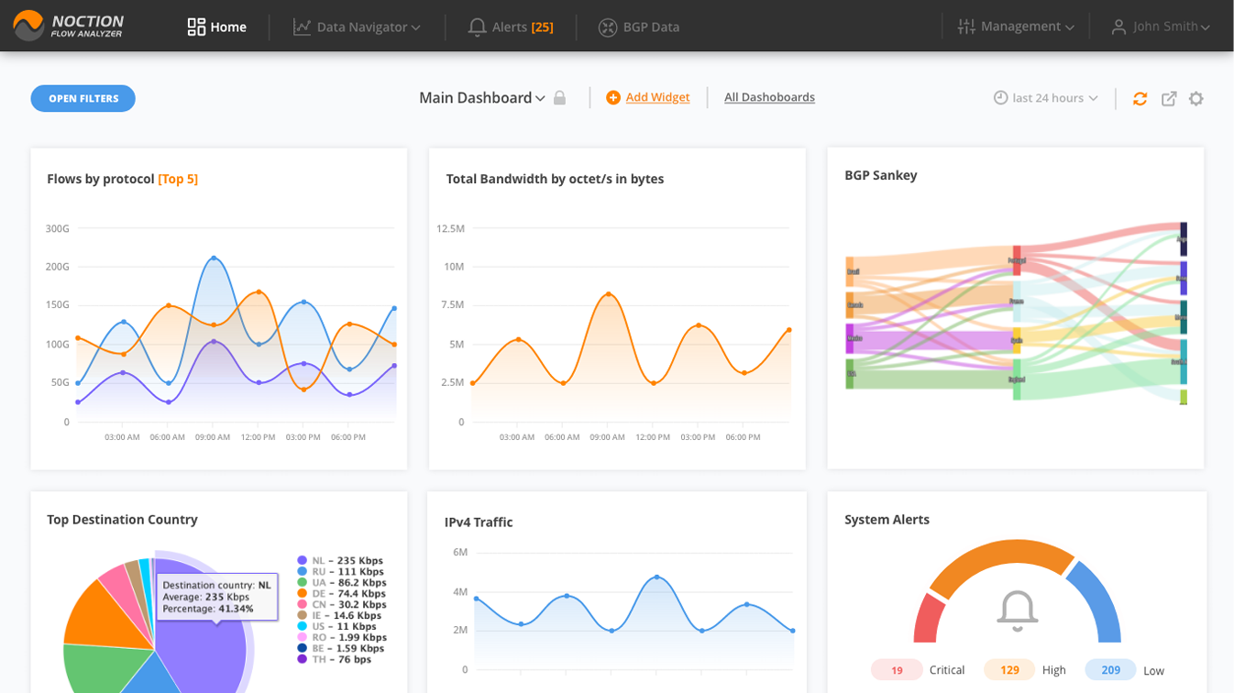
Task: Click the System Alerts widget title
Action: 887,520
